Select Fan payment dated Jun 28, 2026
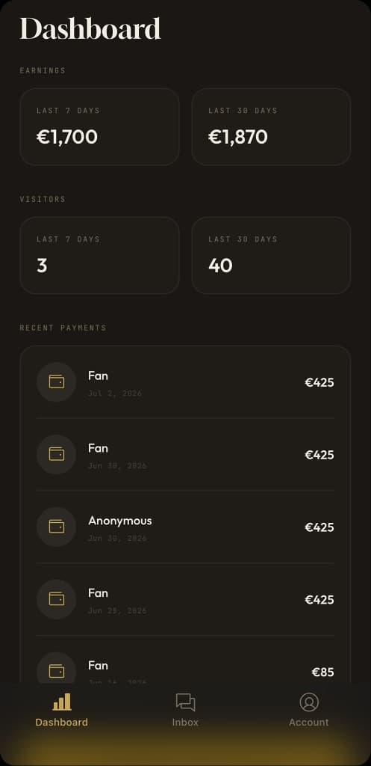Viewport: 371px width, 766px height. click(185, 599)
